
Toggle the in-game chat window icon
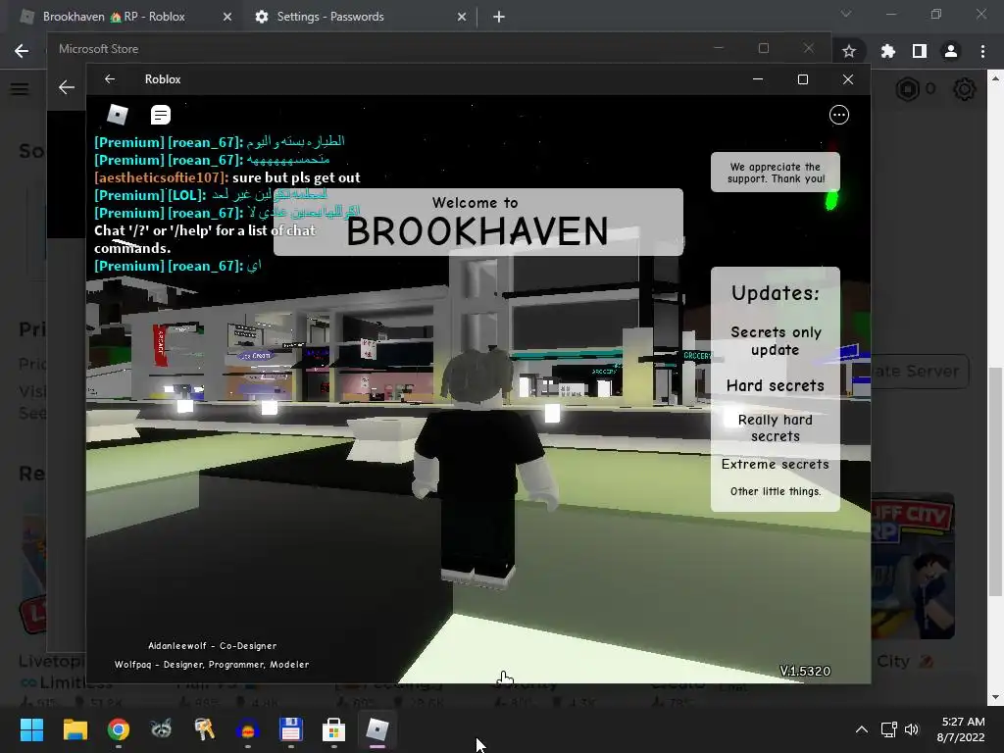160,116
